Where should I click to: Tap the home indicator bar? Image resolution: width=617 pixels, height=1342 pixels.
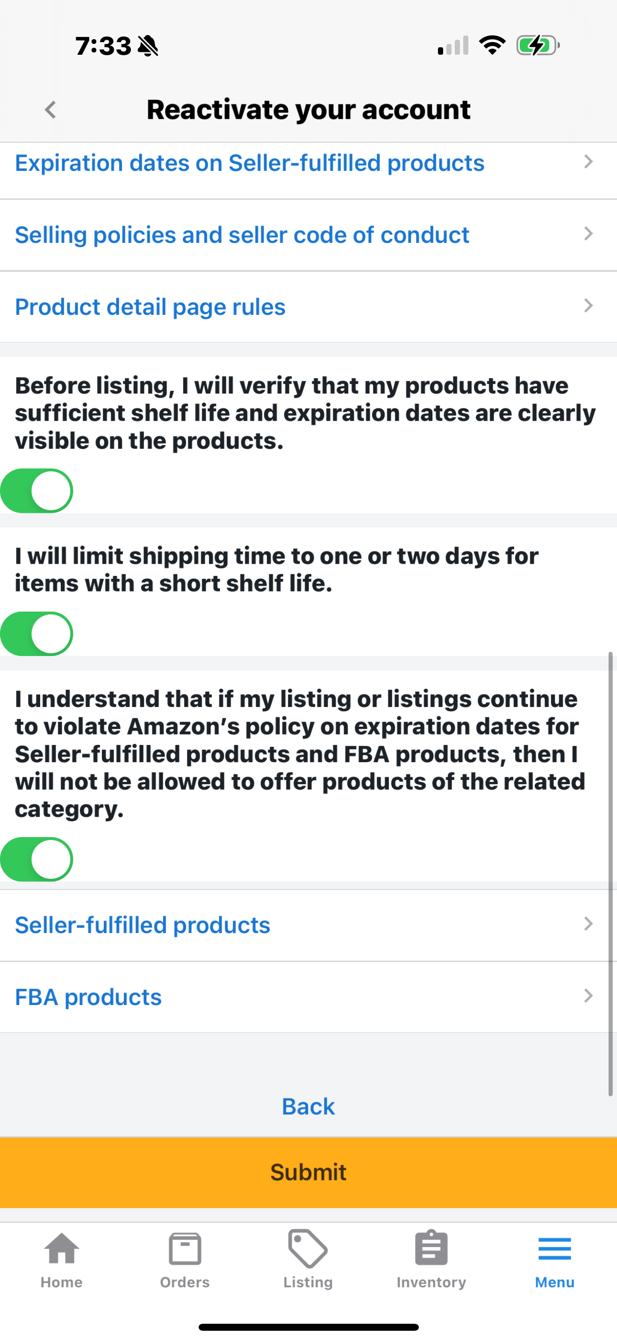(308, 1327)
